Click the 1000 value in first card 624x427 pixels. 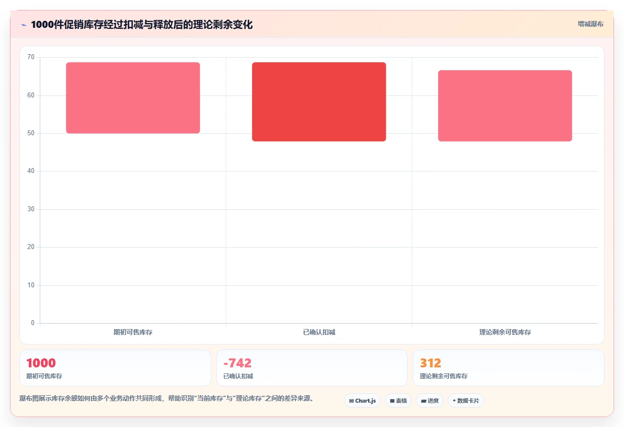click(x=41, y=363)
